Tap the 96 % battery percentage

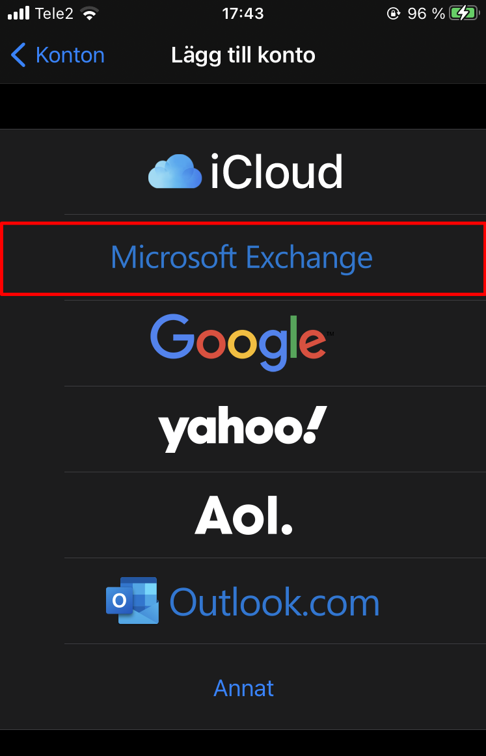point(426,14)
